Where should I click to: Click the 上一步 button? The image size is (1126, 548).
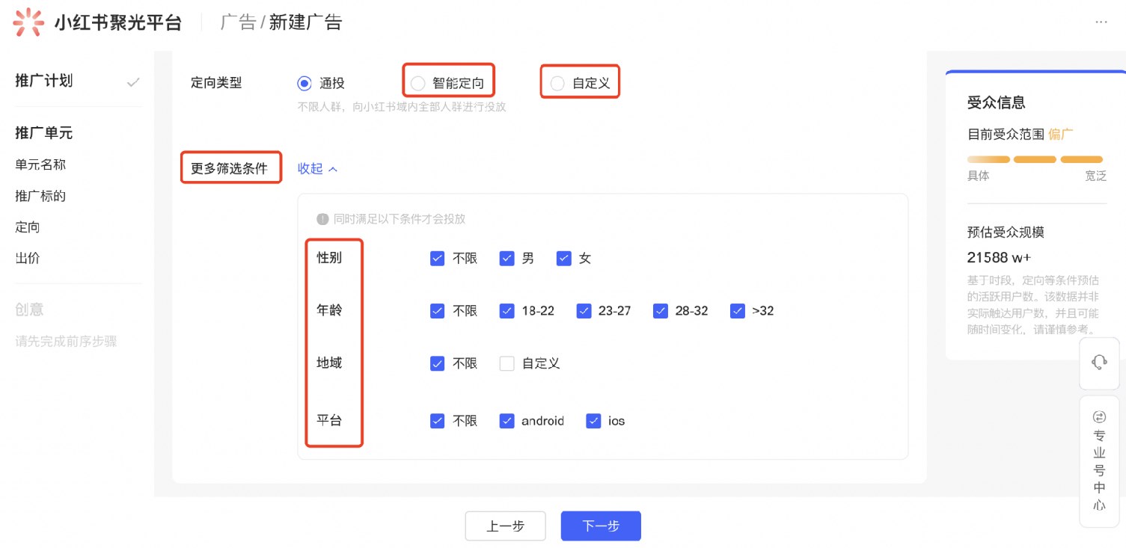click(x=505, y=526)
